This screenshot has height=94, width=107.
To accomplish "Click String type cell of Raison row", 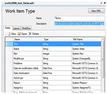I will click(57, 83).
